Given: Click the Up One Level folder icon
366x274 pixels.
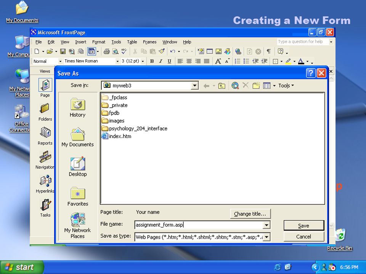Looking at the screenshot, I should coord(222,86).
